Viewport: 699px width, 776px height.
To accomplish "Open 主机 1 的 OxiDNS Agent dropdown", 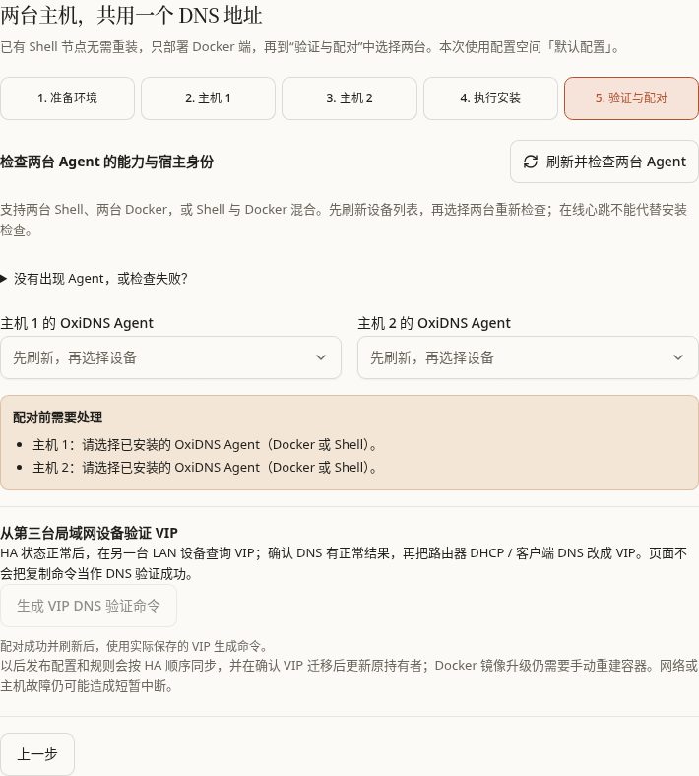I will 170,357.
